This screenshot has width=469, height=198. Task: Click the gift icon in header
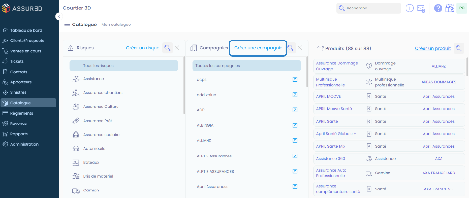click(x=449, y=8)
